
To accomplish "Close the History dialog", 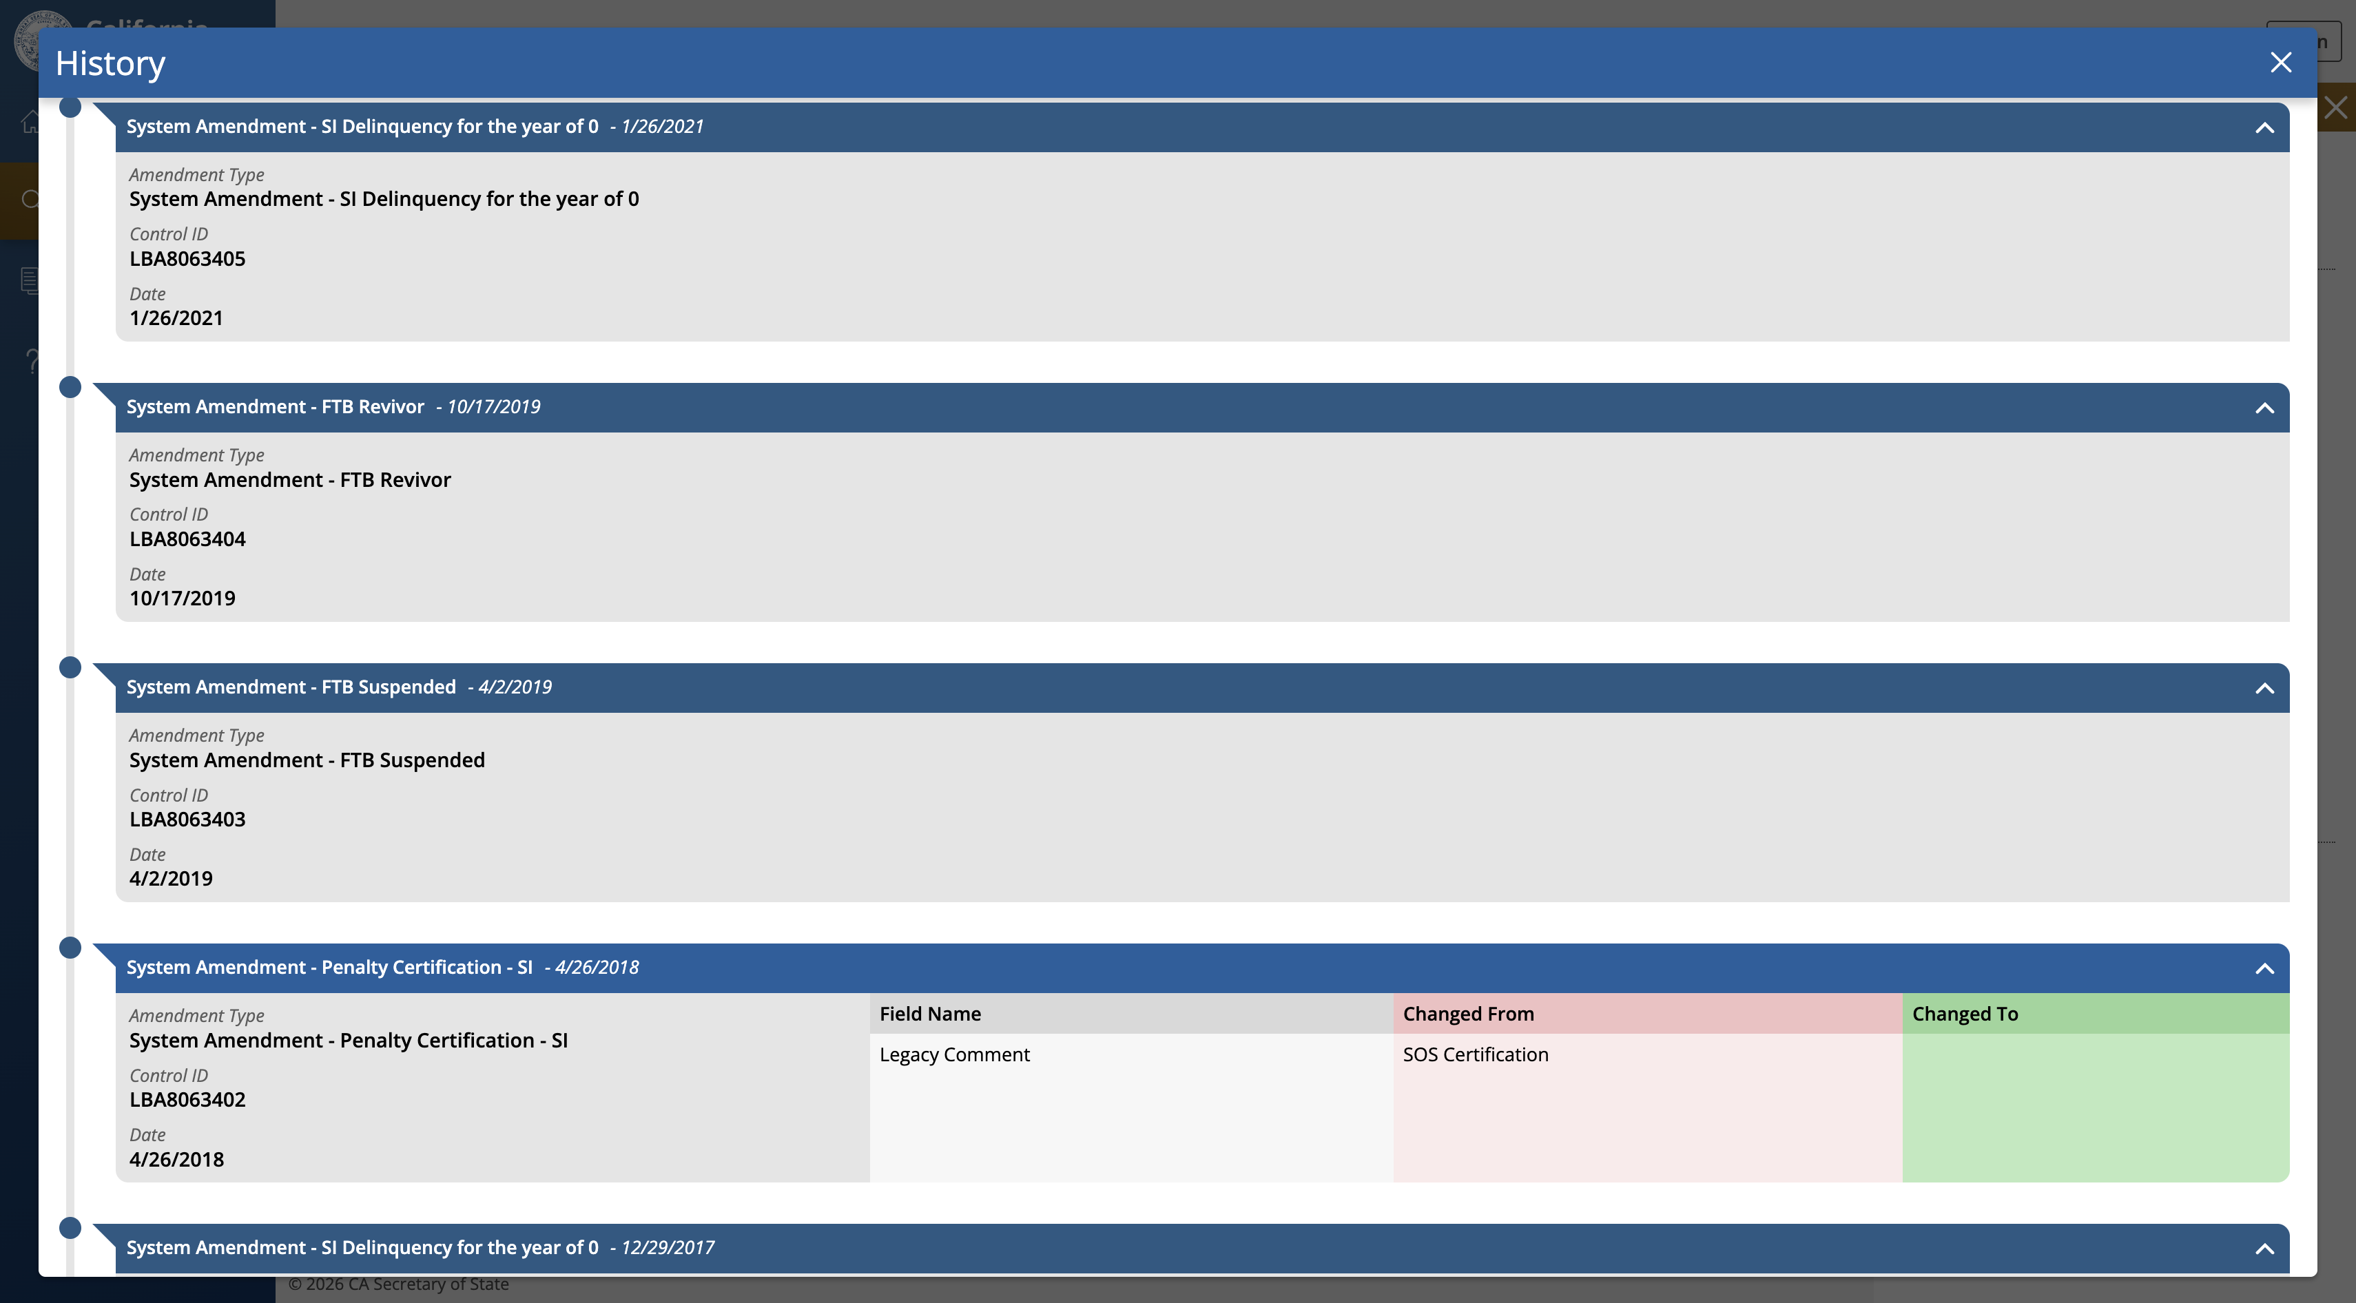I will point(2280,62).
